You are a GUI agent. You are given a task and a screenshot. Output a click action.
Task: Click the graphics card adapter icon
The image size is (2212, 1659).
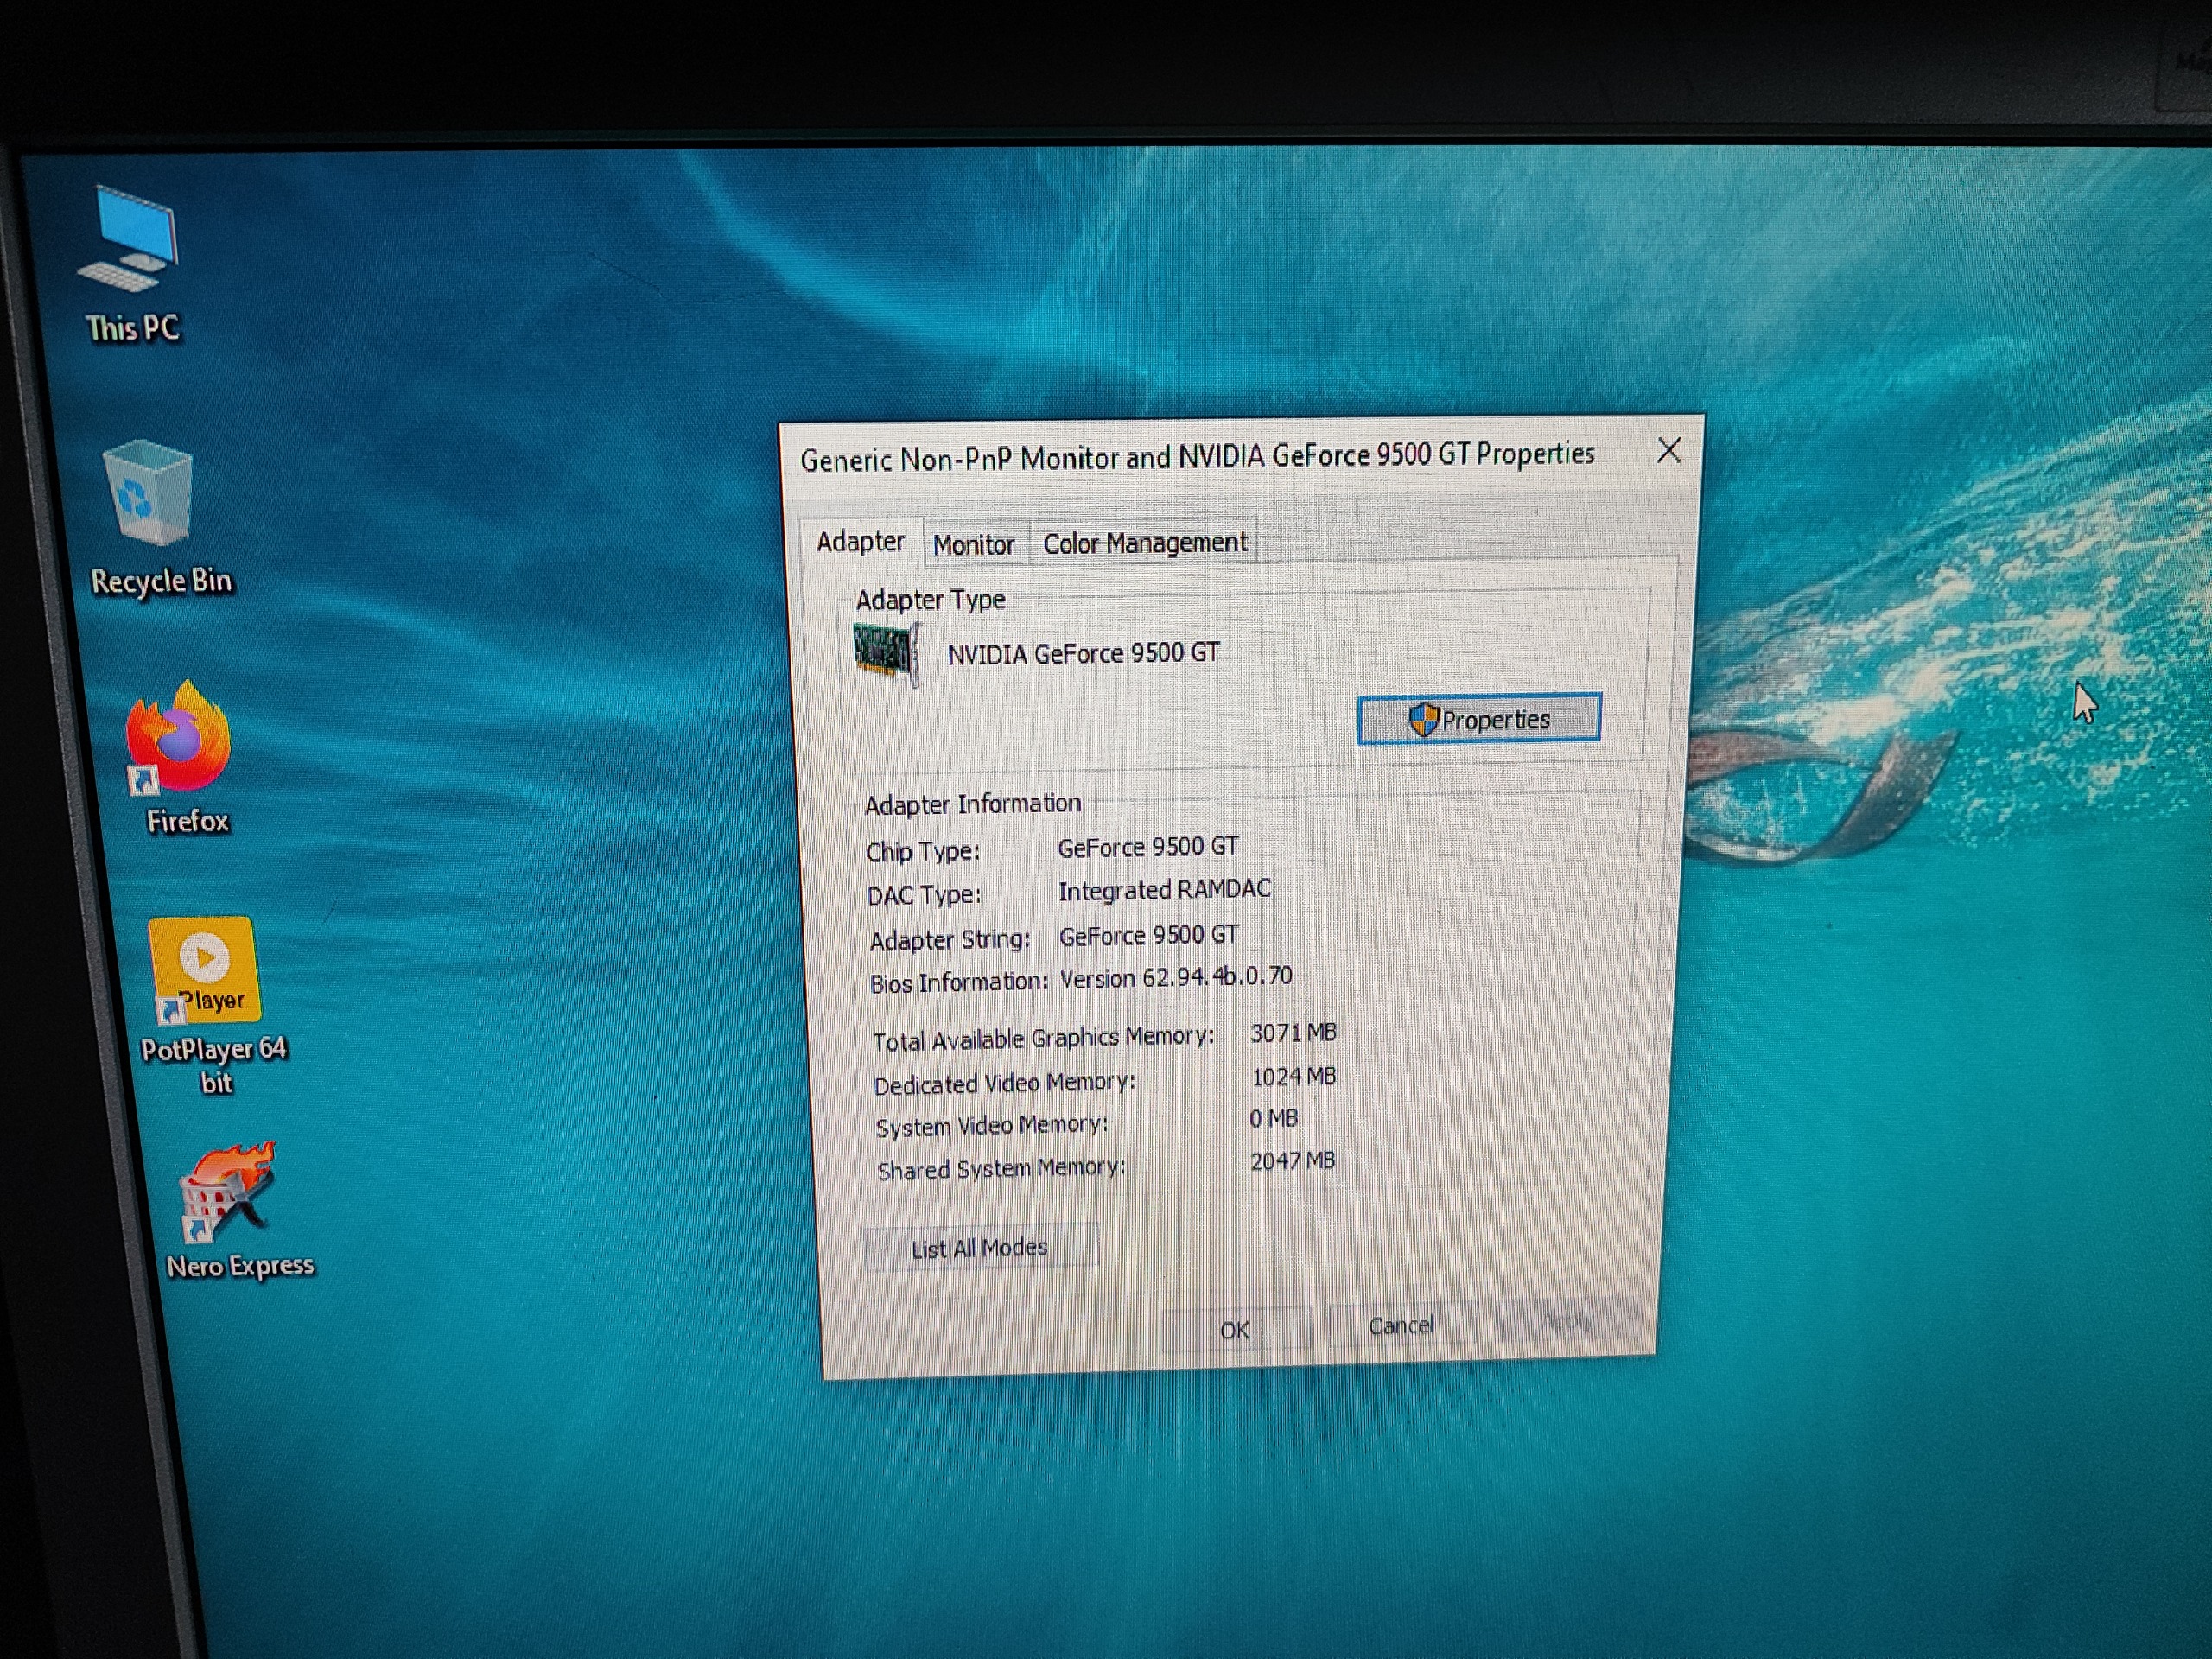click(x=886, y=654)
